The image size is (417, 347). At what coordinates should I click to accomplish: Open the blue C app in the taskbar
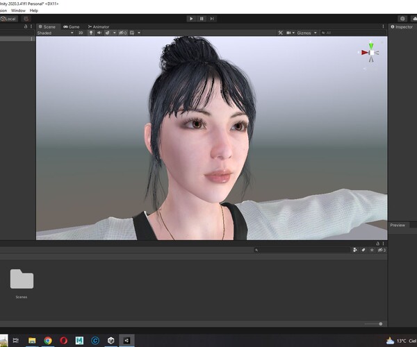pos(95,340)
